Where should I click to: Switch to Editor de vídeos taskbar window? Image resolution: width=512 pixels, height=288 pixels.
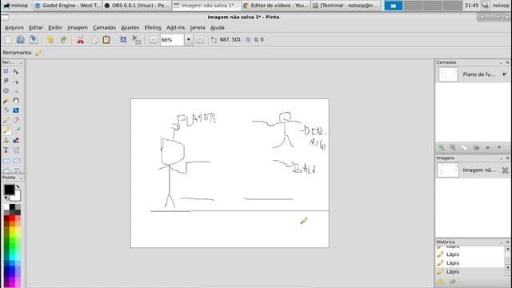pyautogui.click(x=275, y=6)
